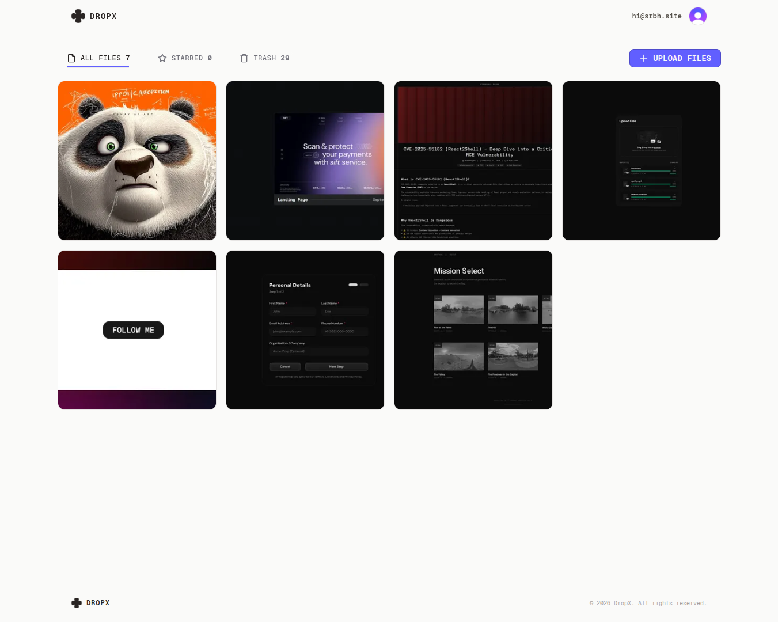Click the Upload Files button
The height and width of the screenshot is (622, 778).
(x=675, y=58)
